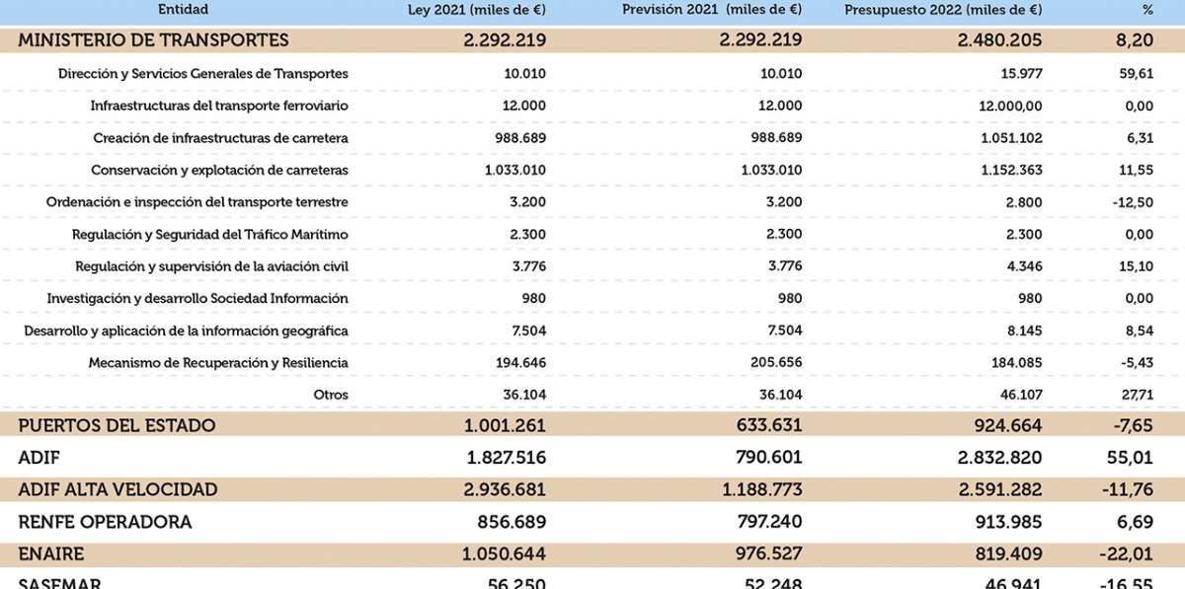Click the "12.000,00" Presupuesto 2022 cell

click(1011, 106)
